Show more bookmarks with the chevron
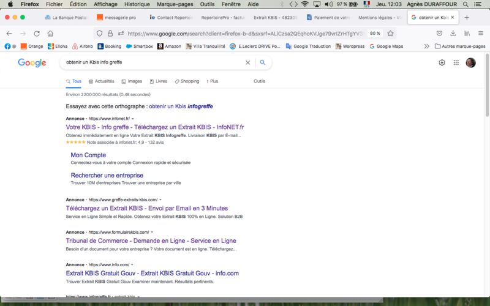This screenshot has height=306, width=490. (426, 47)
